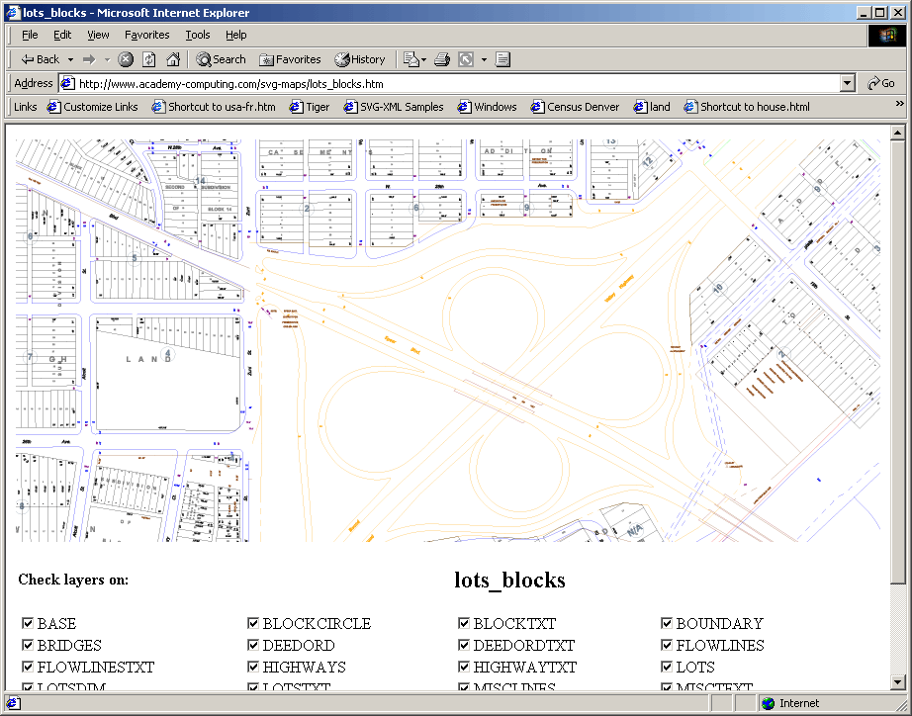The image size is (912, 716).
Task: Click the Stop loading icon
Action: pos(125,59)
